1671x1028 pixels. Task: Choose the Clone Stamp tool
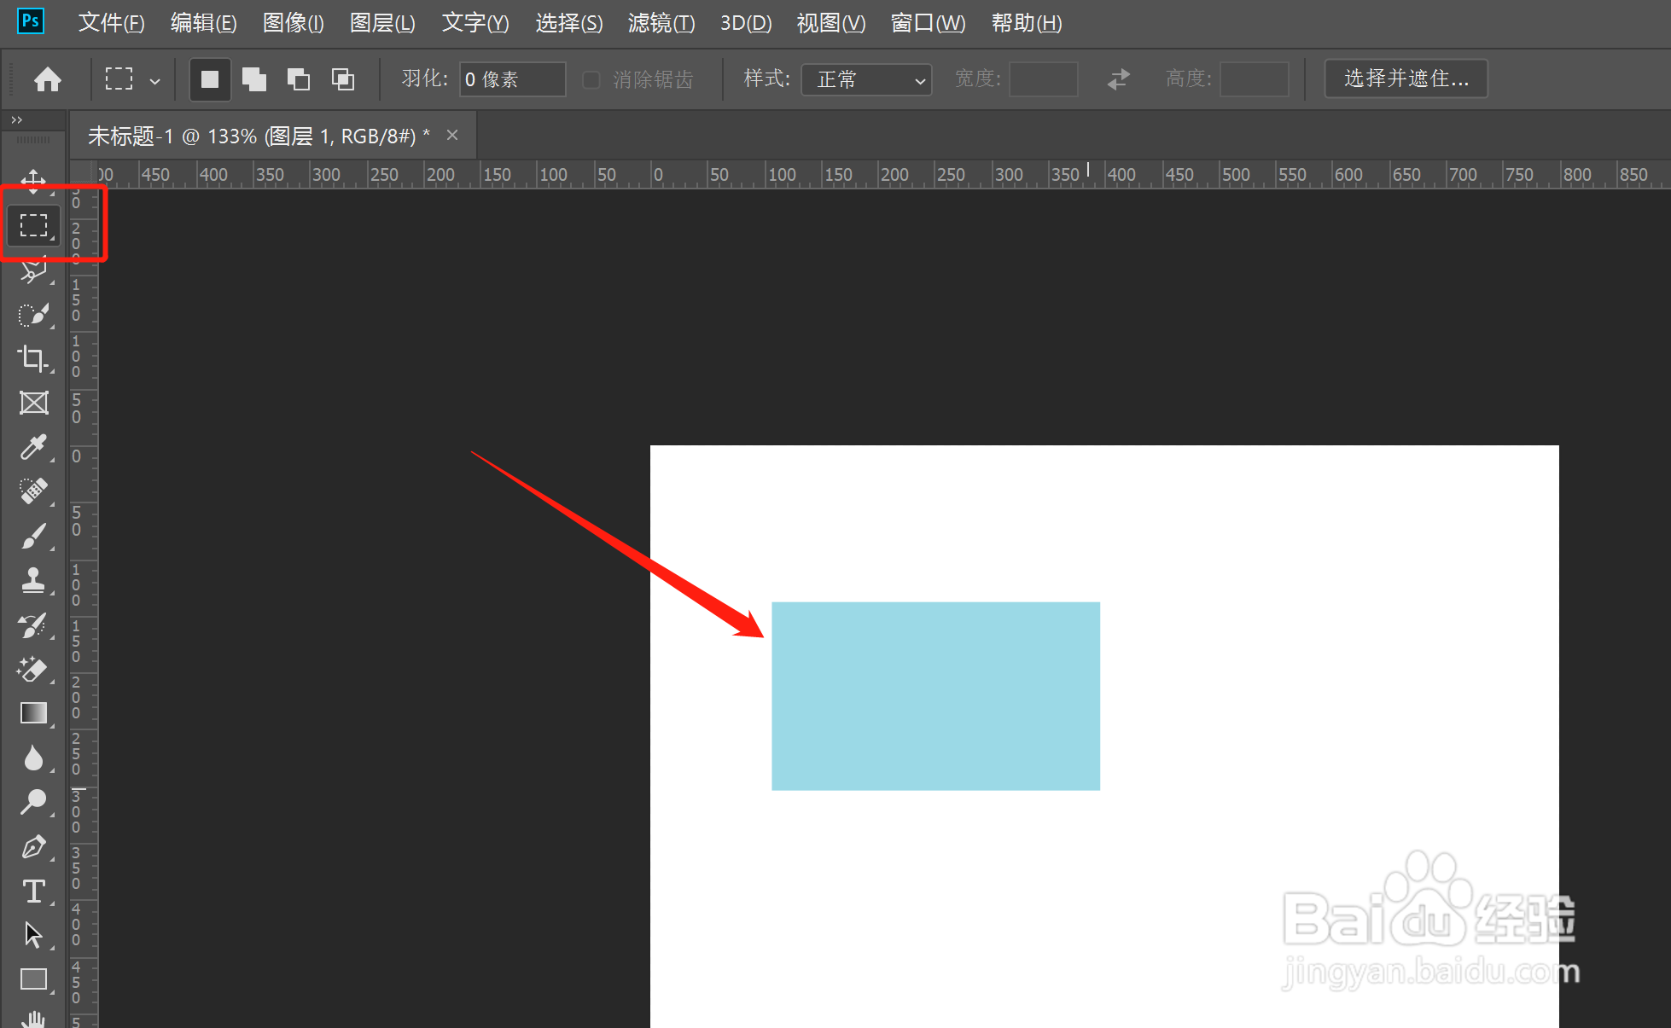pos(33,580)
